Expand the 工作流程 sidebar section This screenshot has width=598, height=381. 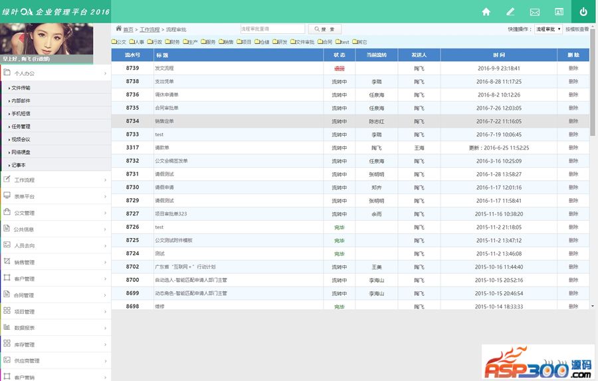click(54, 180)
